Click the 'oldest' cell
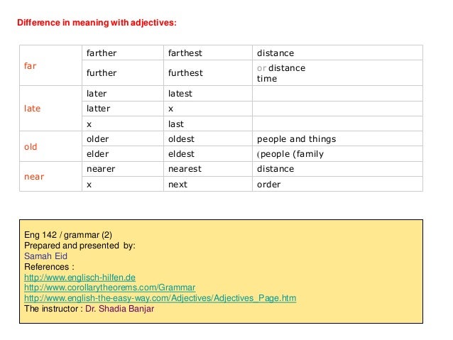453x340 pixels. (208, 138)
